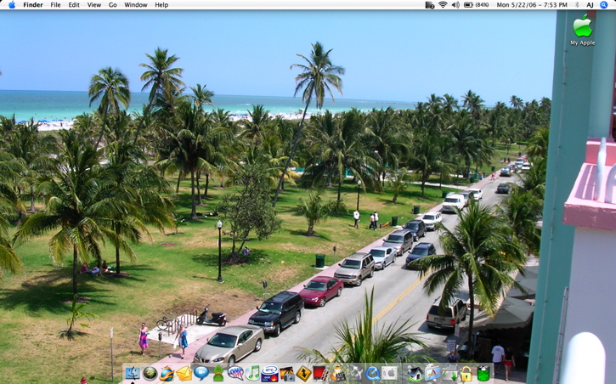The height and width of the screenshot is (384, 616).
Task: Open Spotlight search icon
Action: click(x=604, y=5)
